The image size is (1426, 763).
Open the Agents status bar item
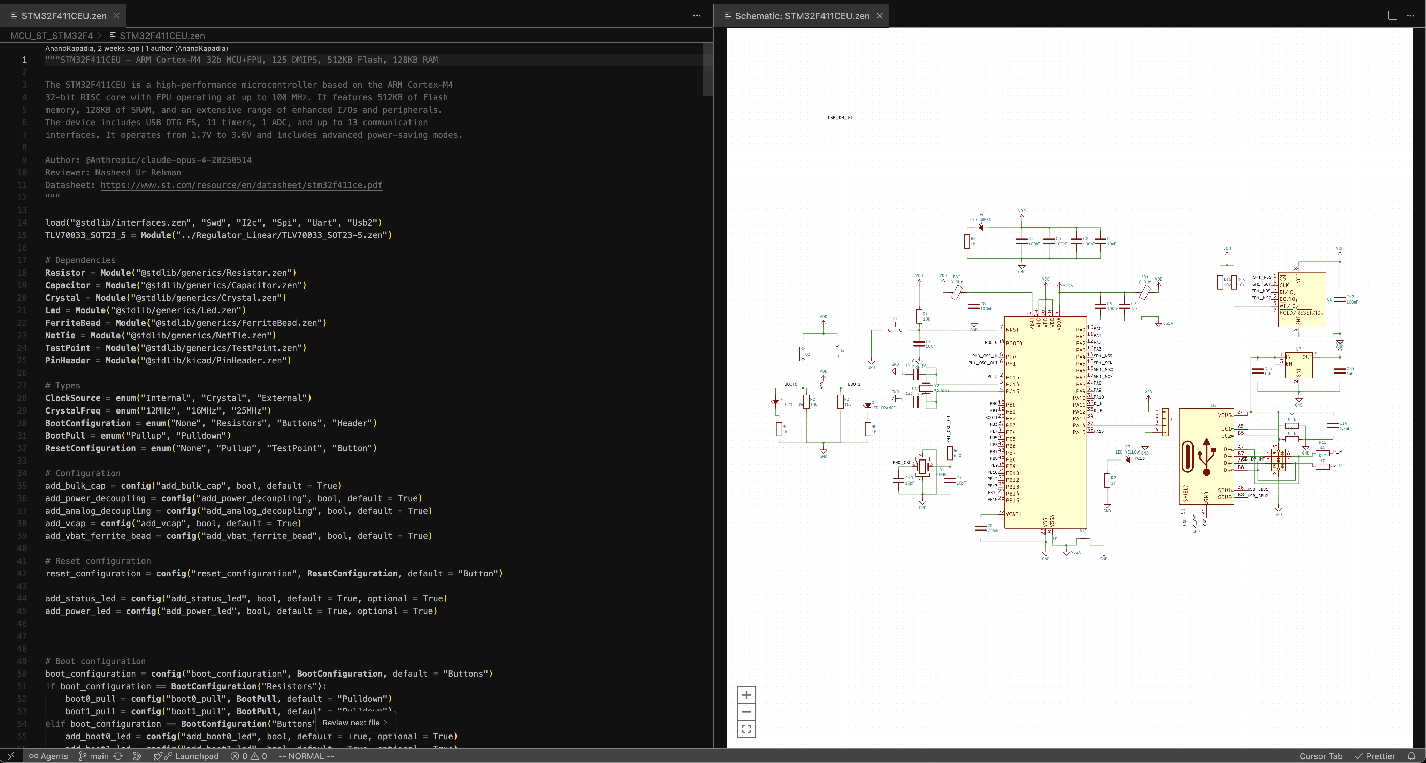49,756
